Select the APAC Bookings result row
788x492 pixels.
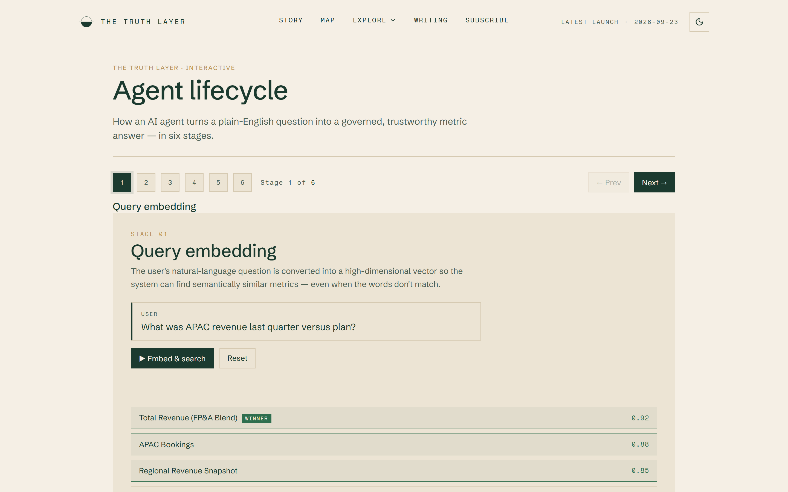pos(394,444)
